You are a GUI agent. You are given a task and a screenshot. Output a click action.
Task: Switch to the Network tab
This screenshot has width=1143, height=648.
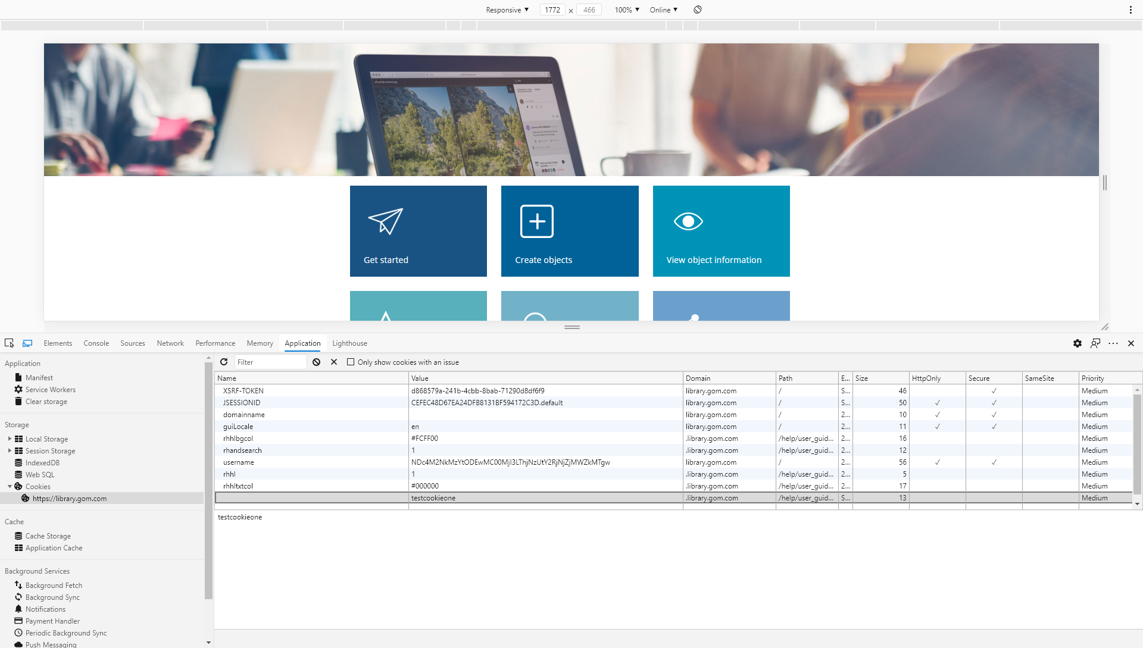coord(170,343)
